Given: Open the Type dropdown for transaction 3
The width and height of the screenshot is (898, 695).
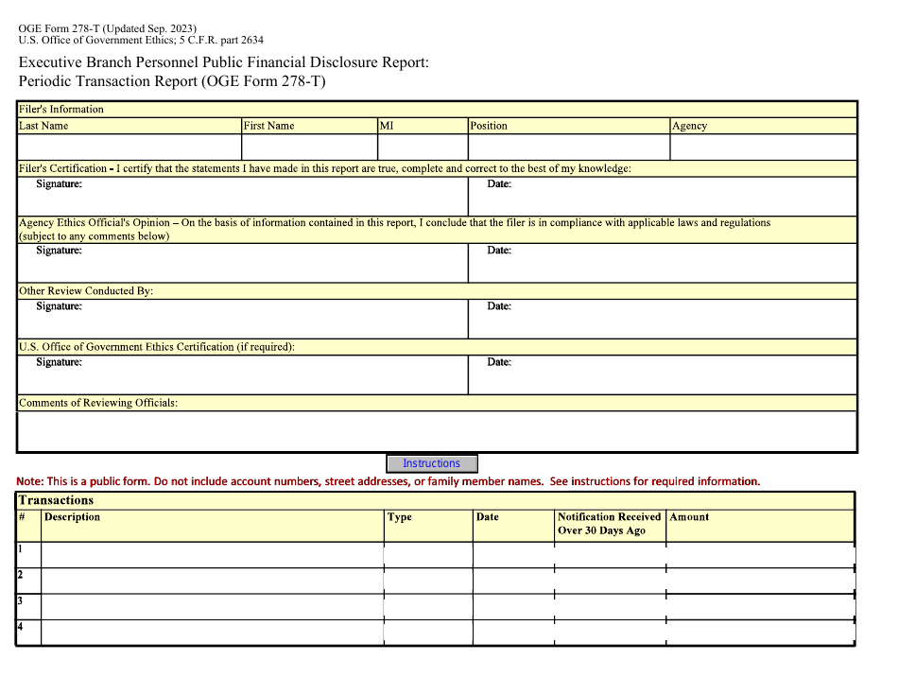Looking at the screenshot, I should pos(428,606).
